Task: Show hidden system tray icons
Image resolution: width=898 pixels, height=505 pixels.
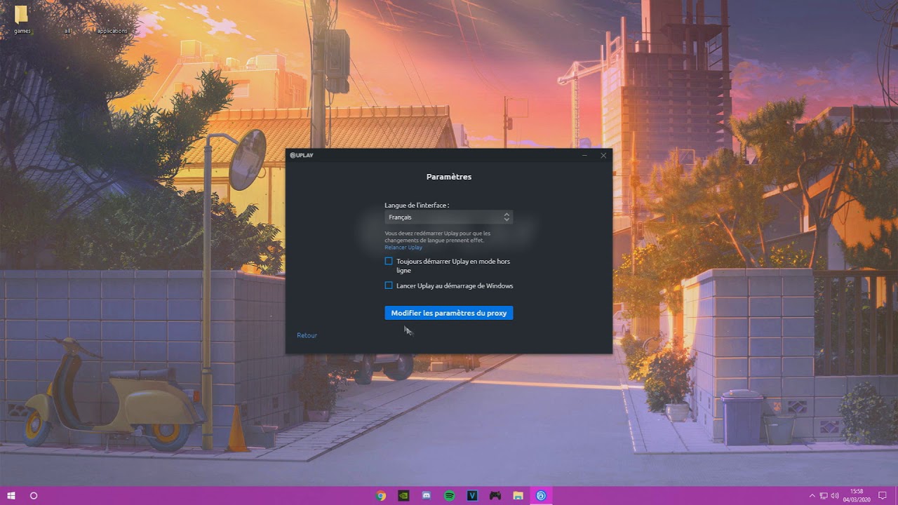Action: (812, 496)
